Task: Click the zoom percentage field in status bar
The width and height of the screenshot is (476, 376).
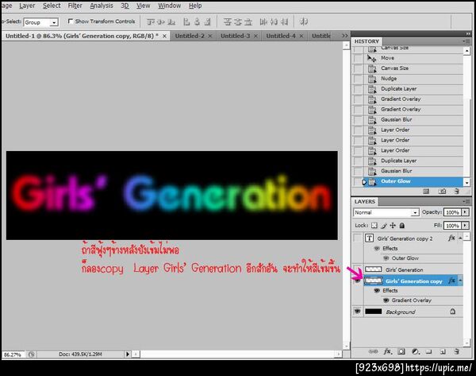Action: coord(13,355)
